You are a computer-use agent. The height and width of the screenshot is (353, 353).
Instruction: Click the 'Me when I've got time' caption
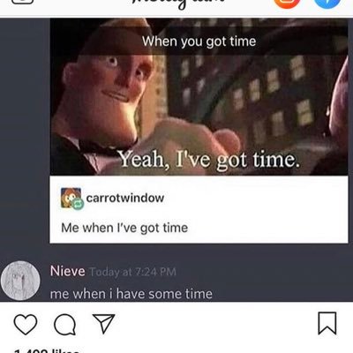tap(124, 228)
